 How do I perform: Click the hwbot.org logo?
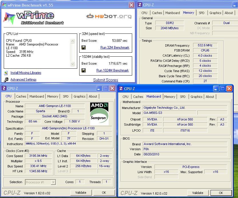(x=109, y=16)
